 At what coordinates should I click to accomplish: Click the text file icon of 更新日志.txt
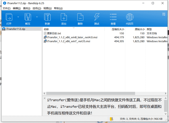click(45, 33)
